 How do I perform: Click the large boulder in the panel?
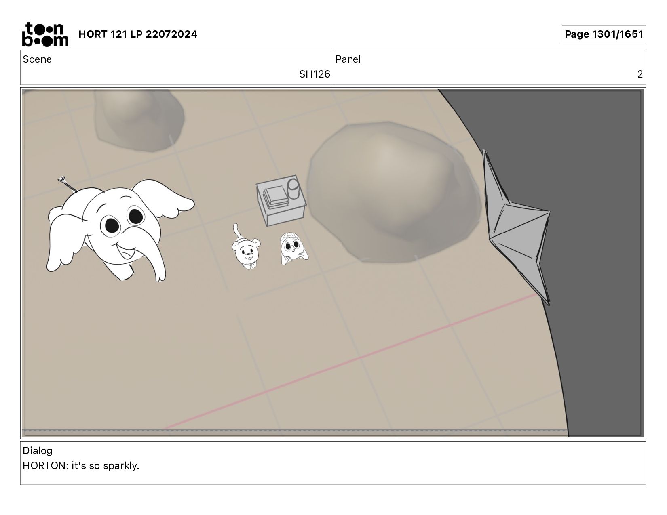coord(394,193)
